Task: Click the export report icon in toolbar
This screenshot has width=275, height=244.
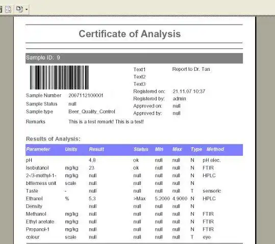Action: click(x=19, y=9)
